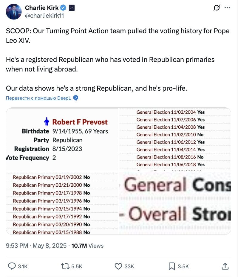
Task: Open Charlie Kirk's profile avatar
Action: [14, 12]
